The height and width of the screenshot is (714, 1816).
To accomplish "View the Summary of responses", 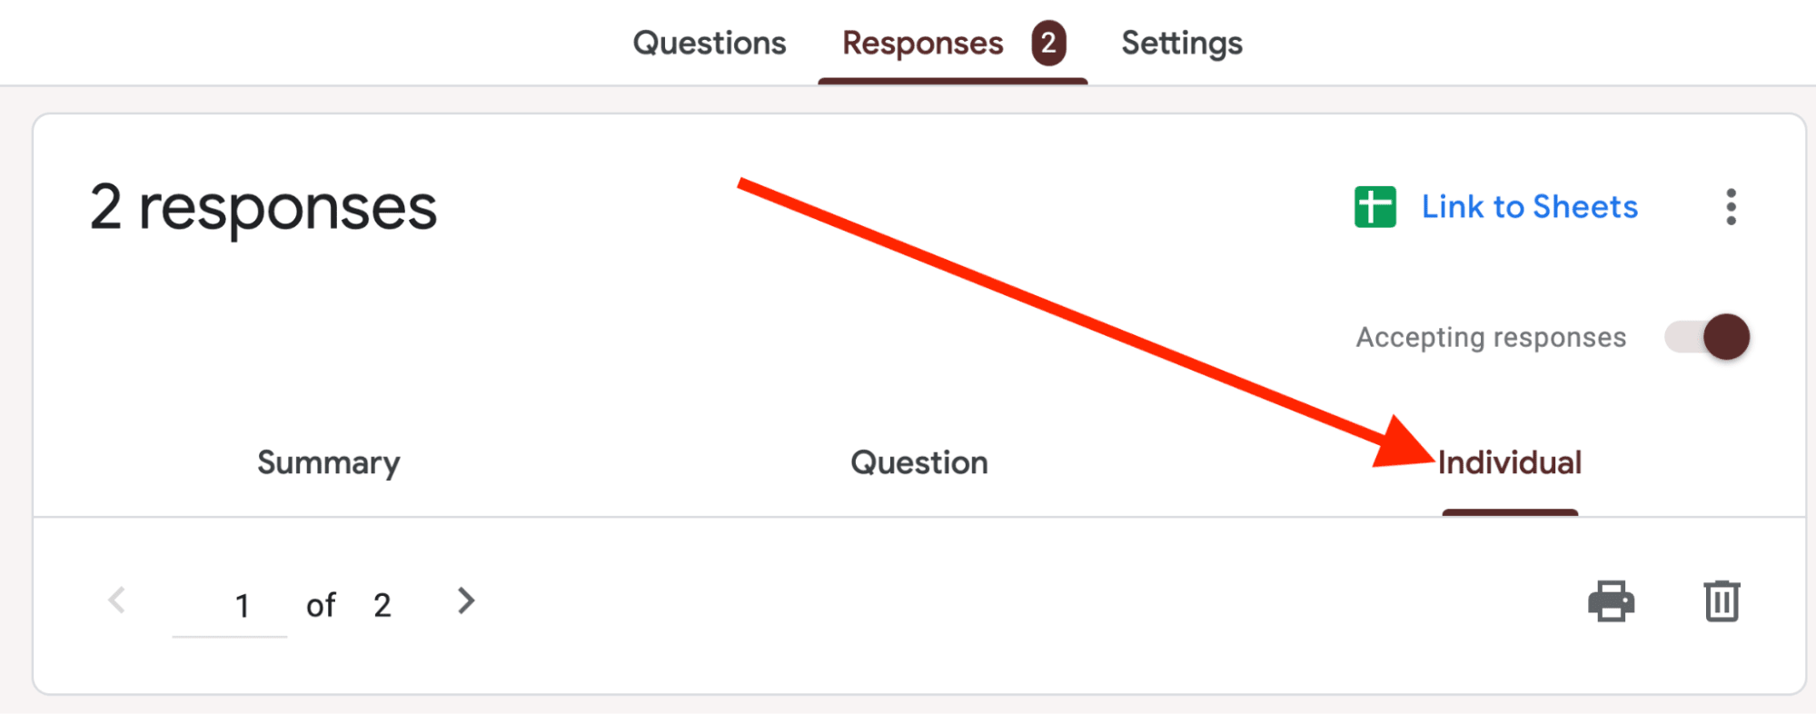I will click(328, 463).
